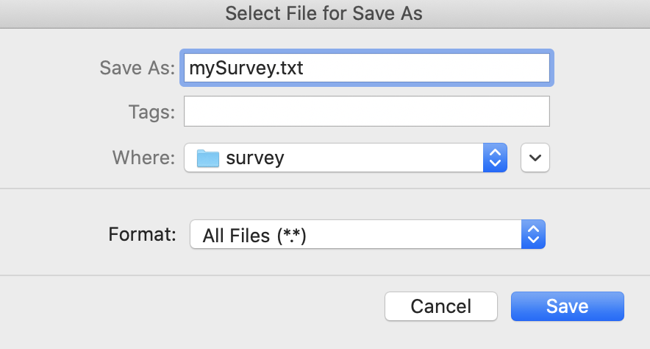Click the 'Tags:' label
The height and width of the screenshot is (349, 650).
tap(151, 112)
